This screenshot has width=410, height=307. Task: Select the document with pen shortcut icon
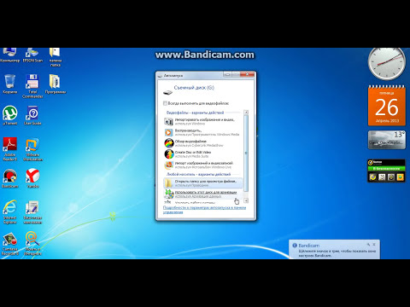(x=32, y=212)
